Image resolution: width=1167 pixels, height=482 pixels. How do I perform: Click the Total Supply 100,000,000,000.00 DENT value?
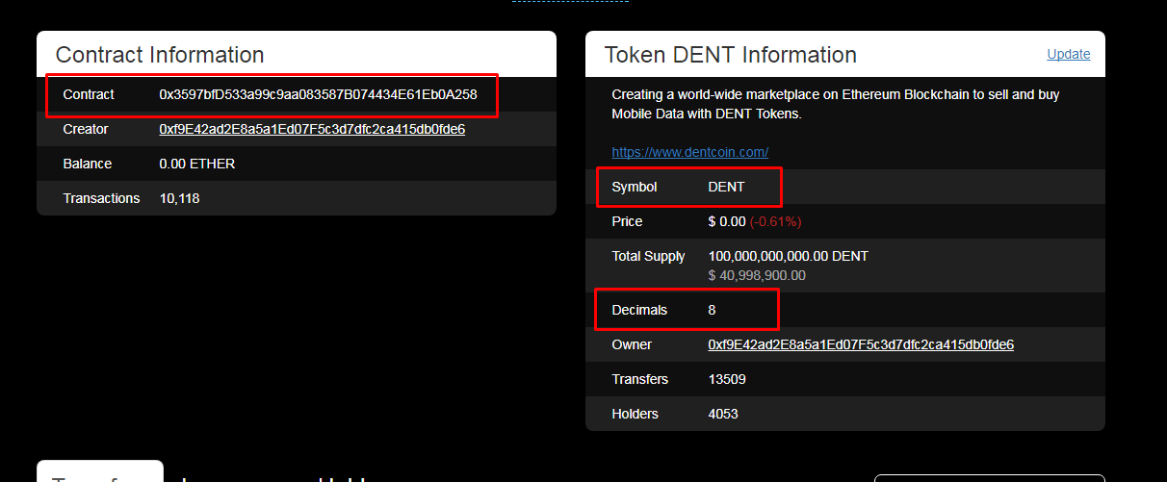click(788, 256)
